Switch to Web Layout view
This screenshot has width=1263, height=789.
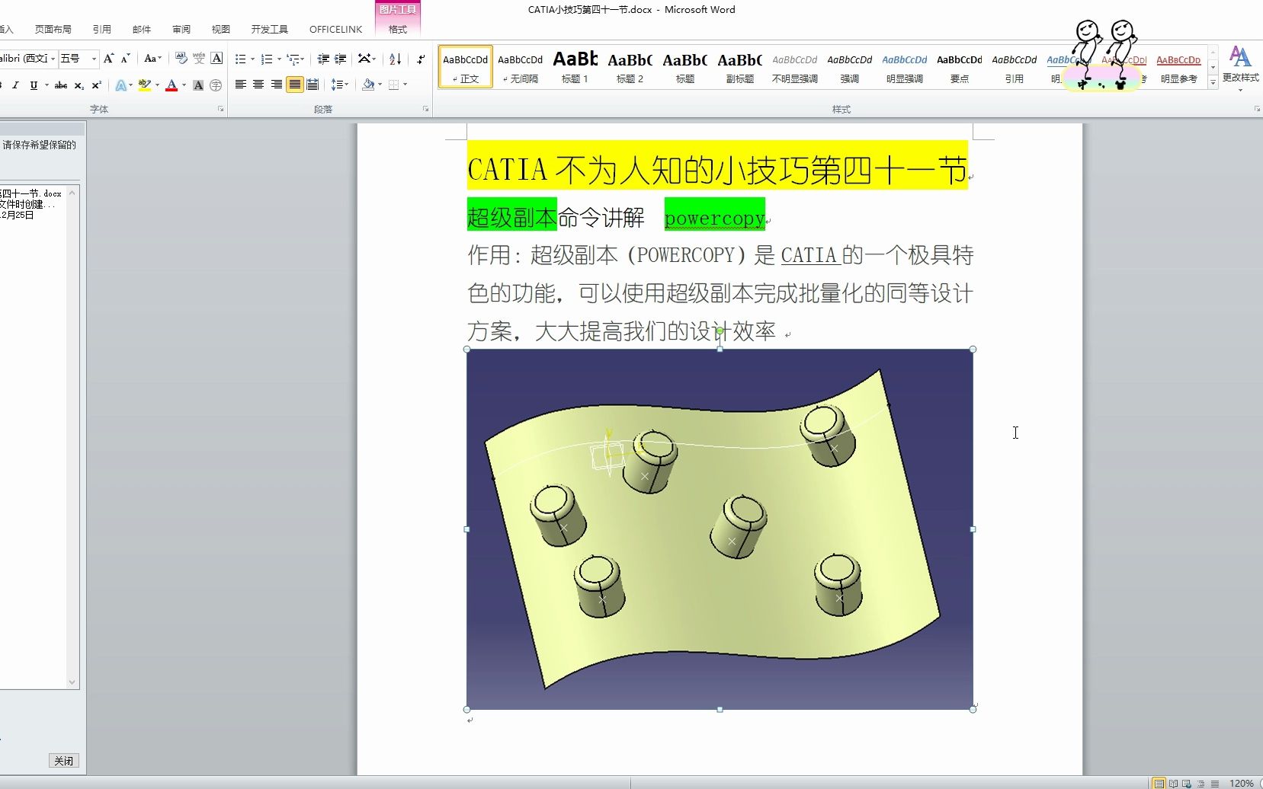[x=1186, y=783]
